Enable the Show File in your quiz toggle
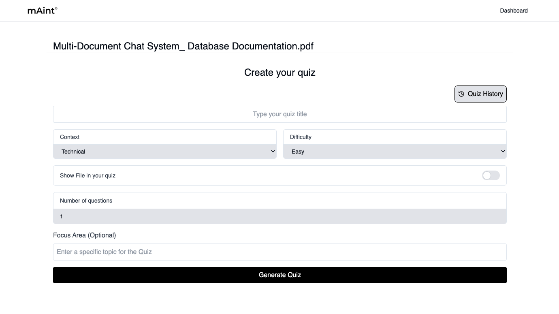 click(491, 175)
